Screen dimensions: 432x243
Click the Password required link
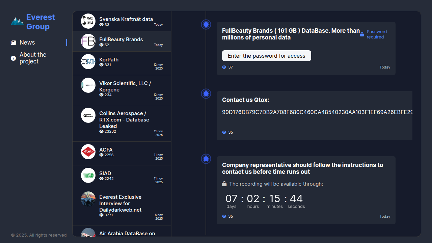tap(377, 34)
